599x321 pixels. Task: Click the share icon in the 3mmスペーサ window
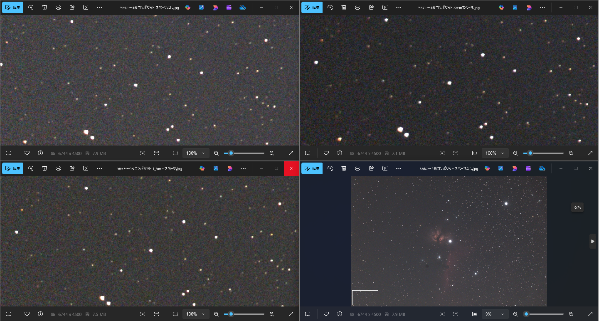click(x=371, y=7)
